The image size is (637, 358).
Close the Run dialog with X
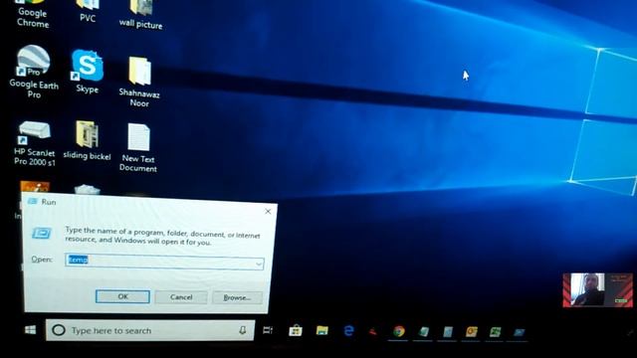click(268, 212)
